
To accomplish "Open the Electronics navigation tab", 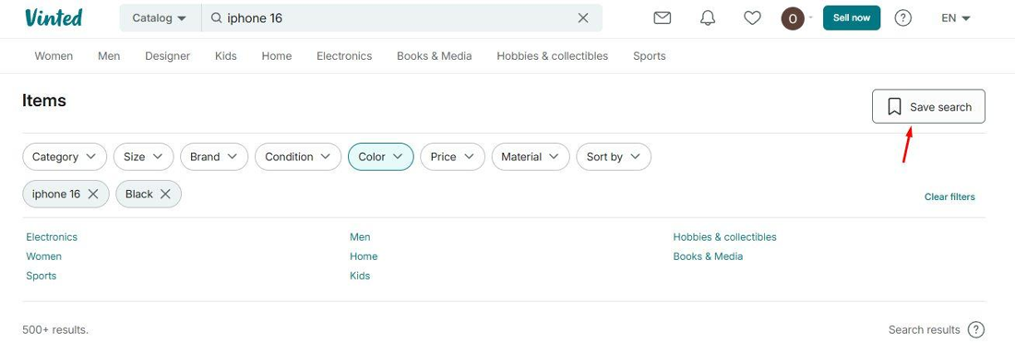I will 344,56.
